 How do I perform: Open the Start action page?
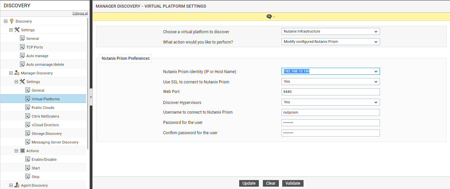[x=36, y=168]
